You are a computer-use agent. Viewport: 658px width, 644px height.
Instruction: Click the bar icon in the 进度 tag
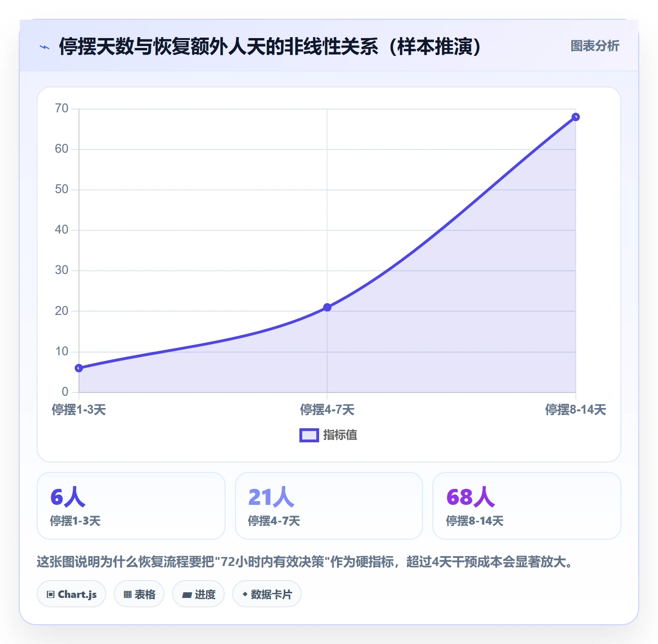(187, 595)
